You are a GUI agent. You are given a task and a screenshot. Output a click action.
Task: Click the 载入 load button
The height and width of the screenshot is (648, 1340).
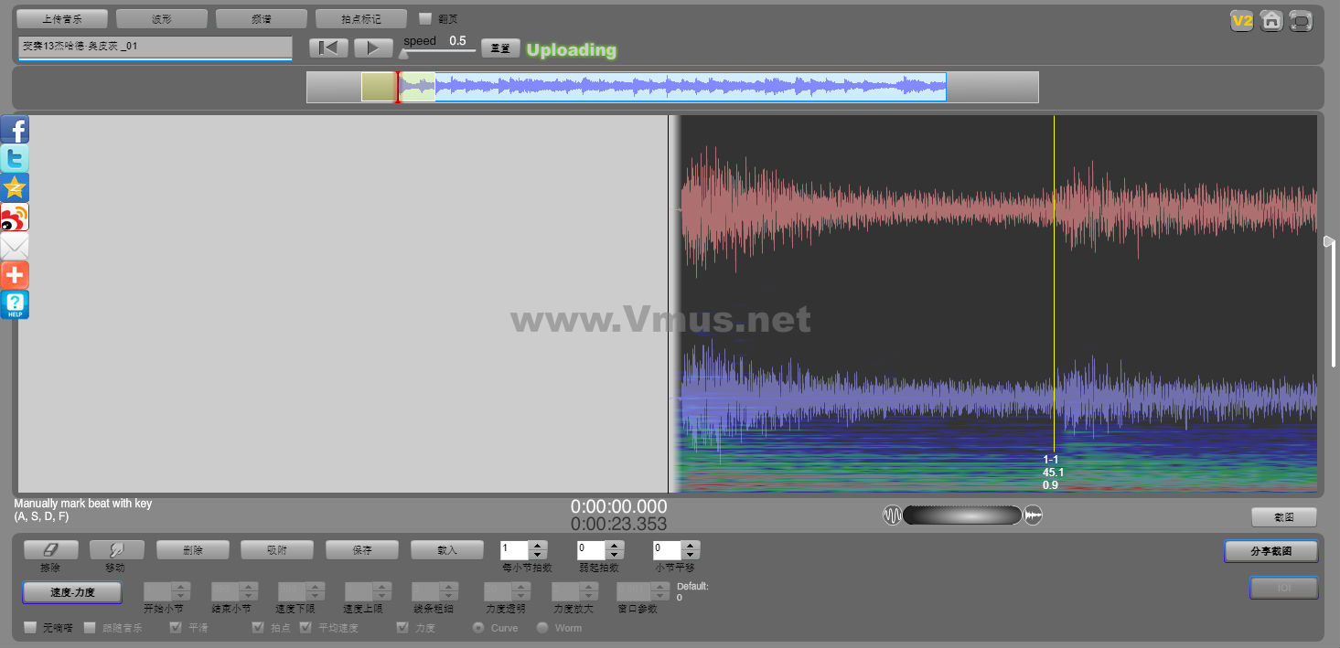447,549
